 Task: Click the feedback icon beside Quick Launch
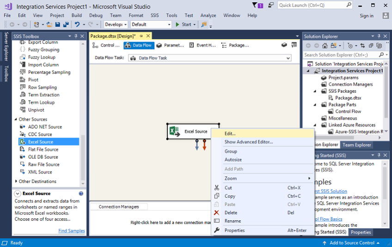271,5
